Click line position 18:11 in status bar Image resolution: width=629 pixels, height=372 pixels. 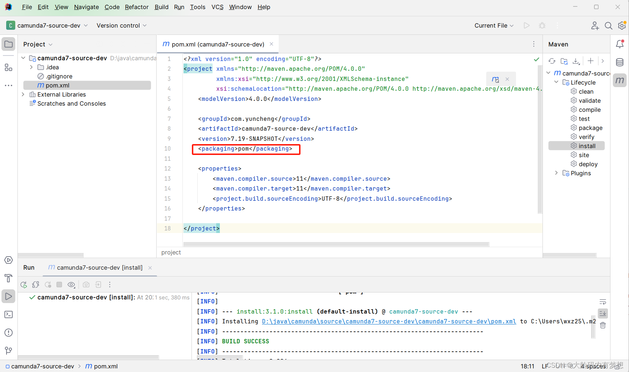click(527, 366)
